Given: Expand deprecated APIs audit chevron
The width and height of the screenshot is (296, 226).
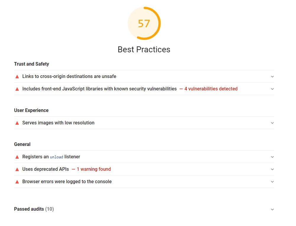Looking at the screenshot, I should (272, 169).
